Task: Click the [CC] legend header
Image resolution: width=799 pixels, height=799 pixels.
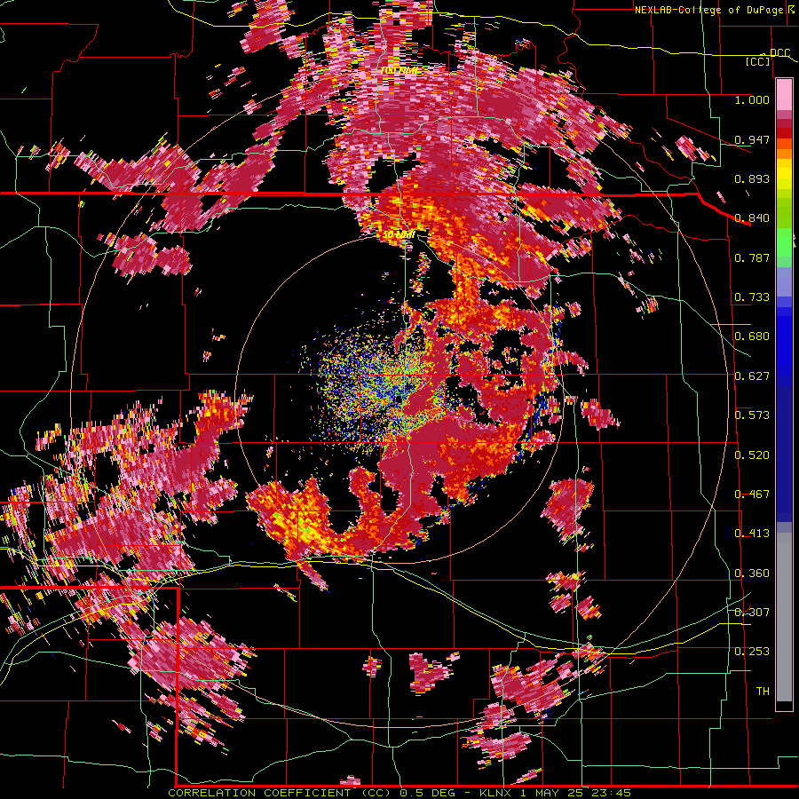Action: coord(758,61)
